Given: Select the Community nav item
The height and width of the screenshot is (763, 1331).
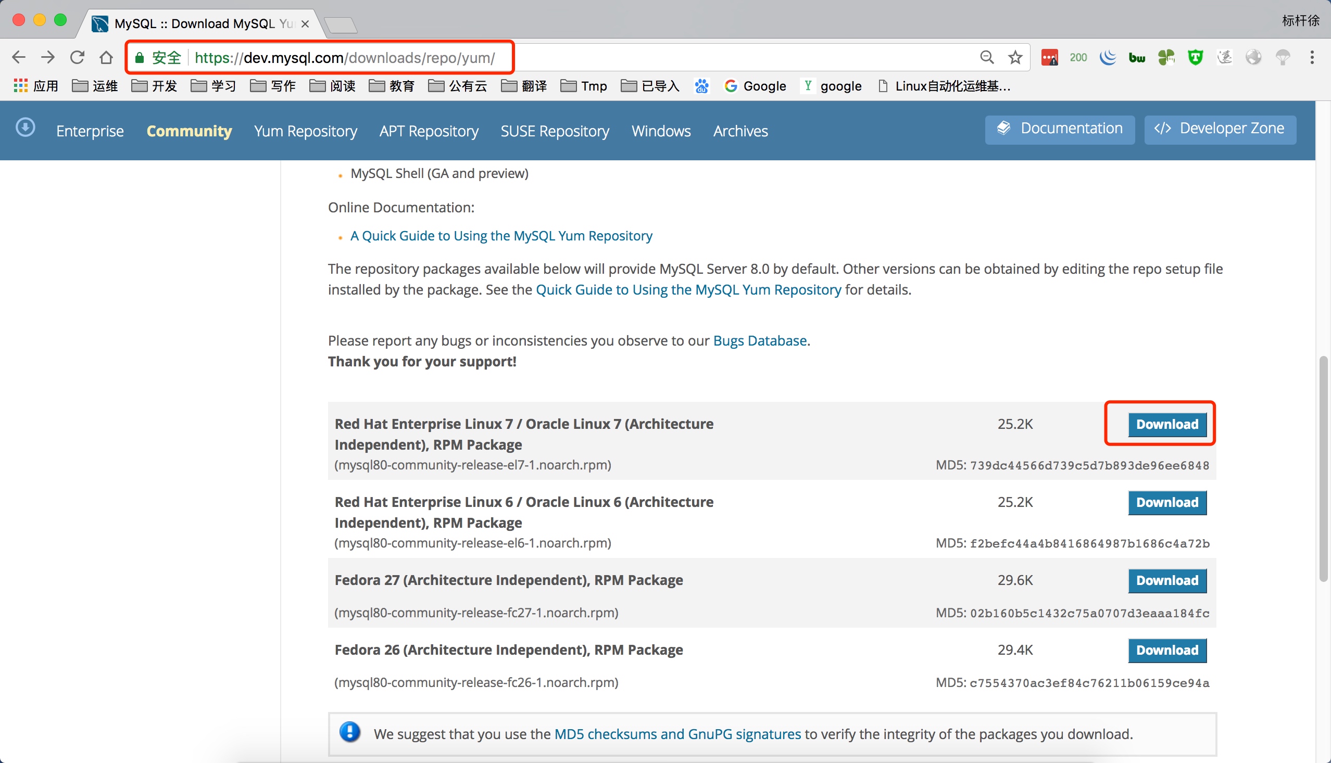Looking at the screenshot, I should [x=189, y=131].
